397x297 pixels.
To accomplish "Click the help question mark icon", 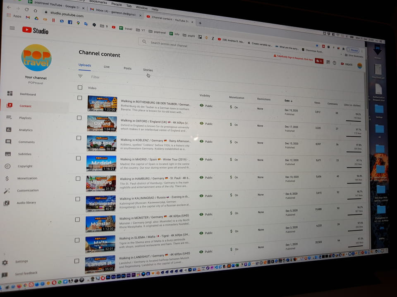I will click(x=334, y=63).
